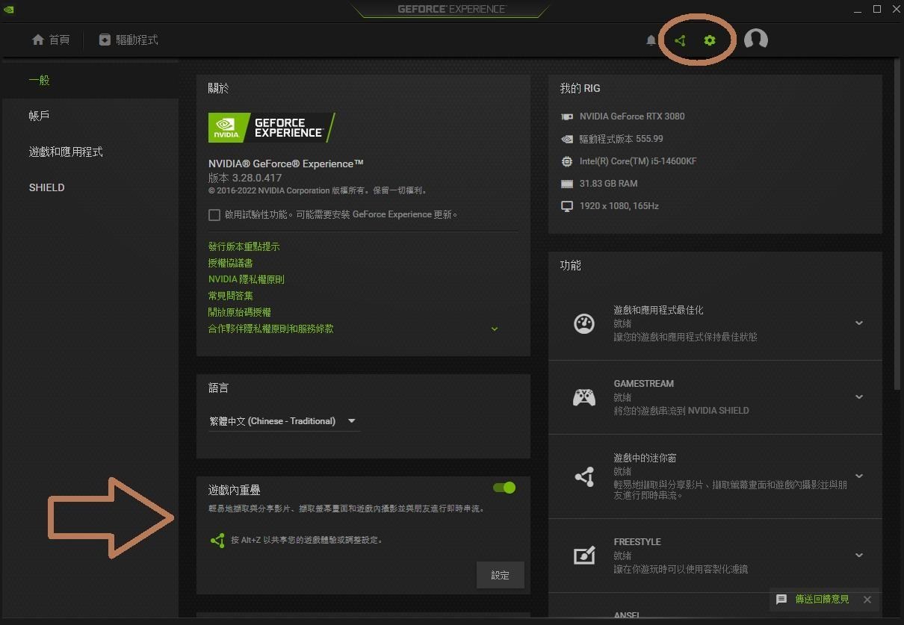Open the language dropdown
The image size is (904, 625).
tap(284, 421)
